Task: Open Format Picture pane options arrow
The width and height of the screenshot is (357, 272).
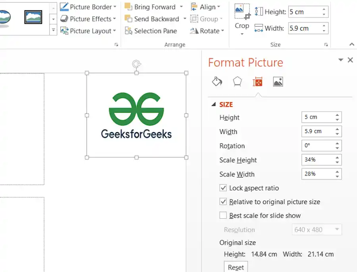Action: click(x=341, y=60)
